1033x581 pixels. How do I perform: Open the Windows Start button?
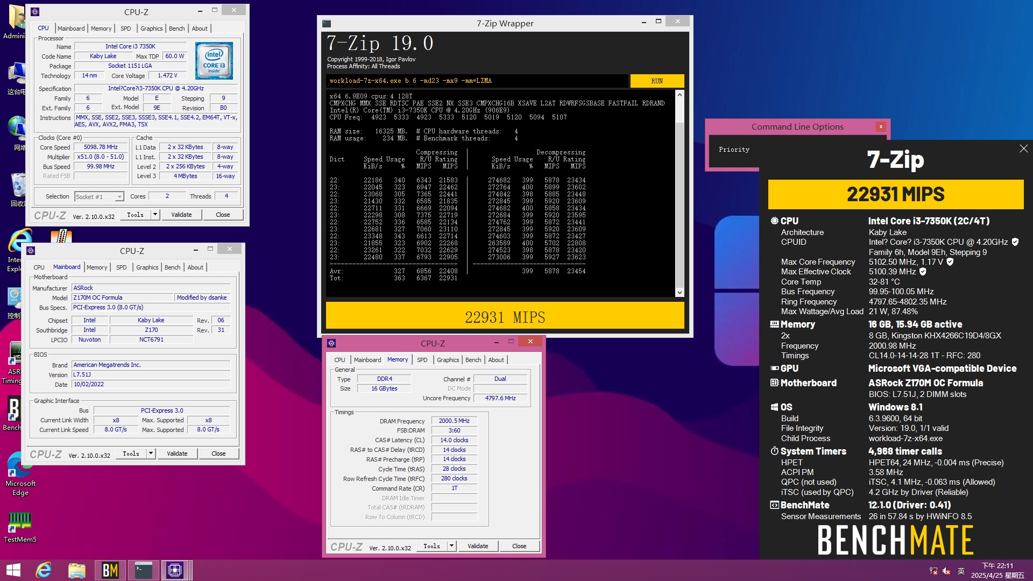click(13, 570)
